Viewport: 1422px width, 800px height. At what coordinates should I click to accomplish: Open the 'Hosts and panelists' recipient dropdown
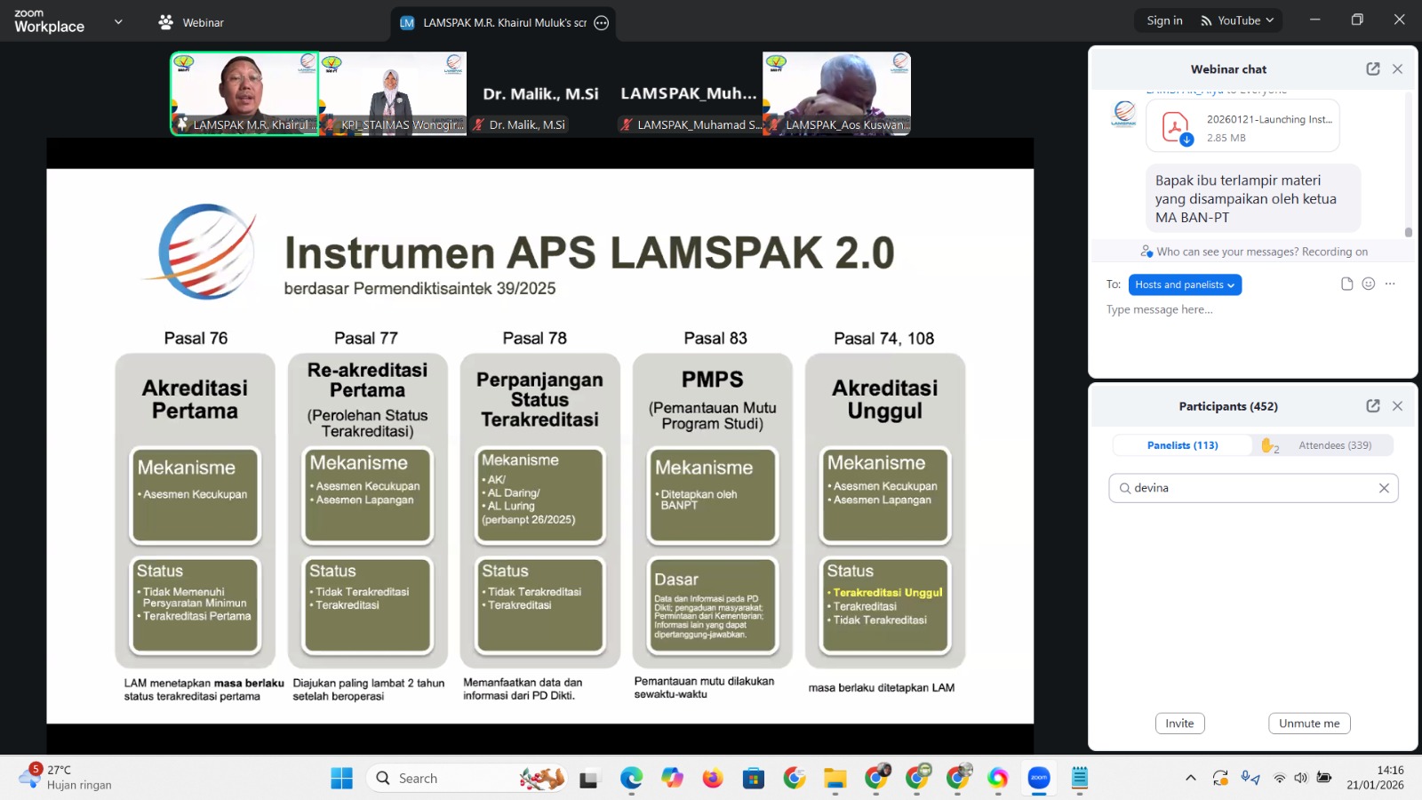(1185, 284)
